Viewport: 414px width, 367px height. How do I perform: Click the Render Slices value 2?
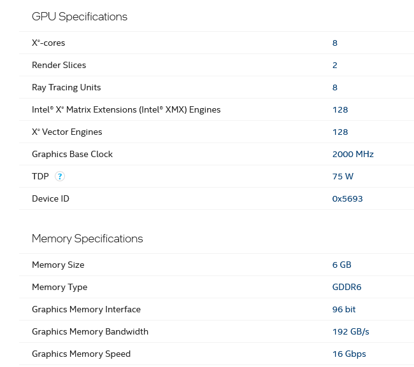[x=335, y=65]
